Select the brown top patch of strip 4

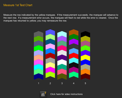(x=74, y=33)
